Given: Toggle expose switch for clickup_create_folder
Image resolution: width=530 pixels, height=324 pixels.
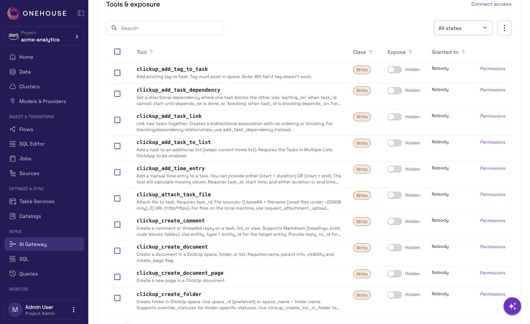Looking at the screenshot, I should click(x=394, y=295).
